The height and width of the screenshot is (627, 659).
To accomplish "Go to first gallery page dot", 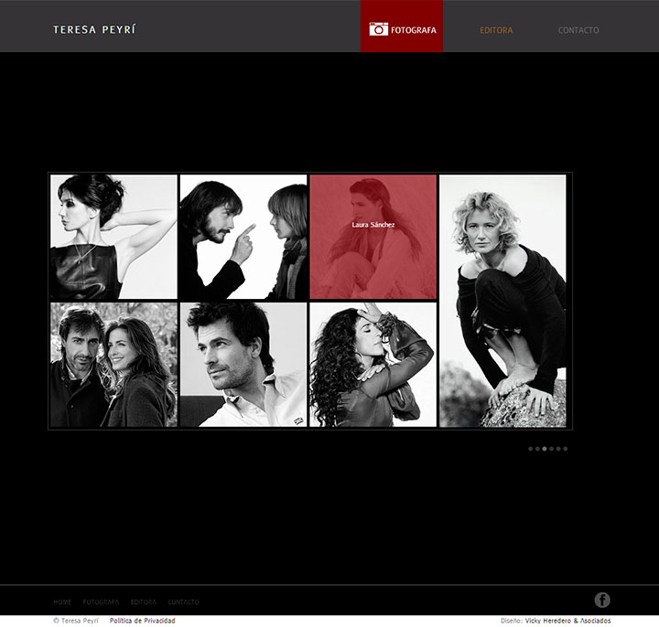I will pyautogui.click(x=530, y=449).
